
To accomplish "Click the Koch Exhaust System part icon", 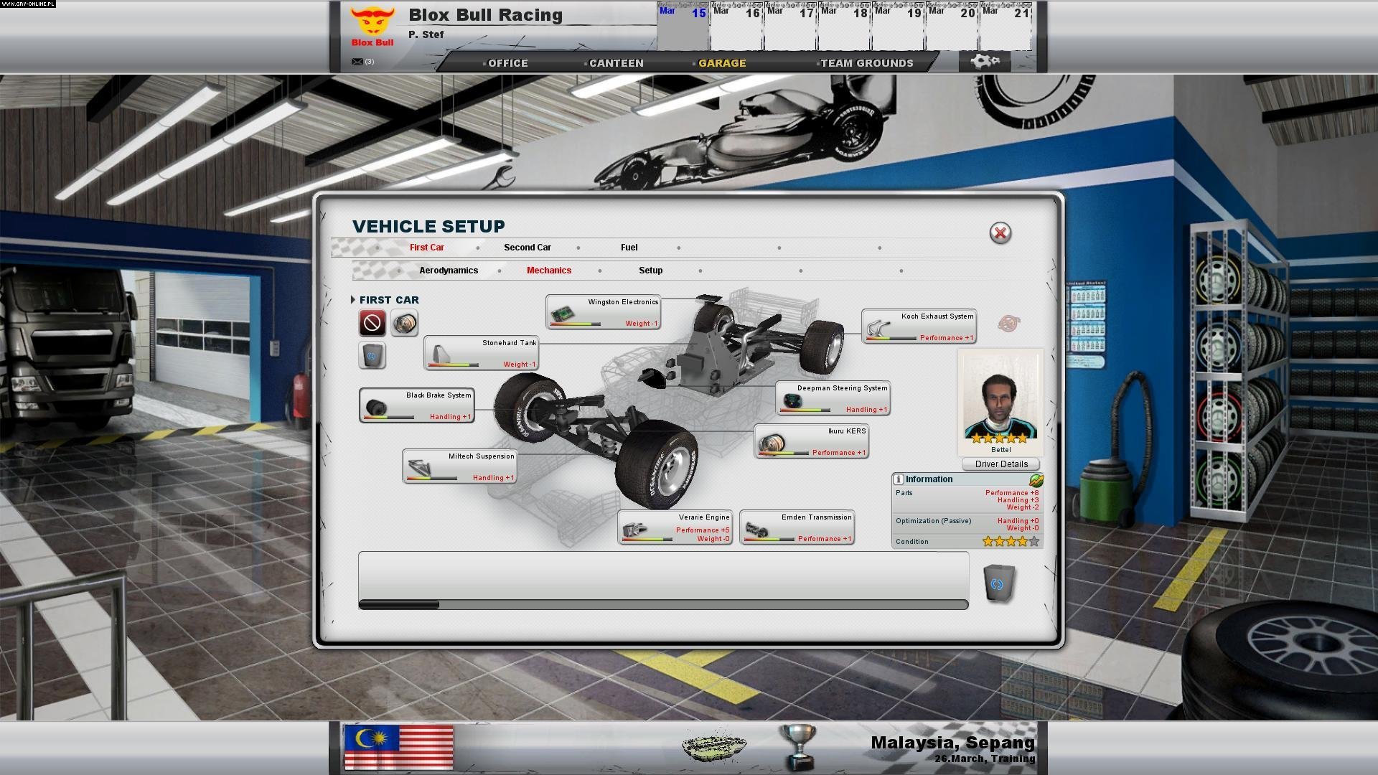I will (x=879, y=327).
